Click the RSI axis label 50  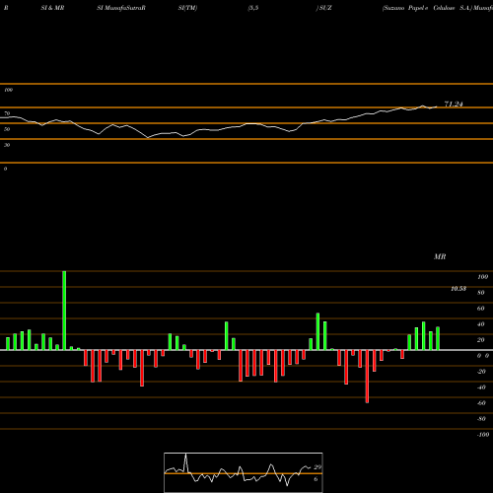click(7, 129)
